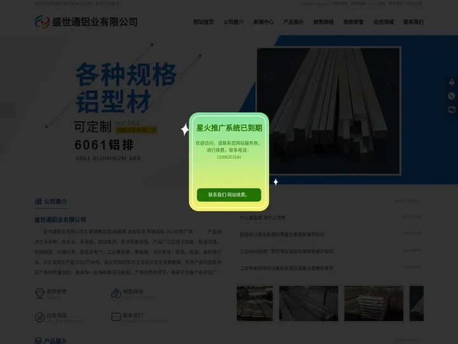Click the first product thumbnail image
Screen dimensions: 458x344
[254, 303]
